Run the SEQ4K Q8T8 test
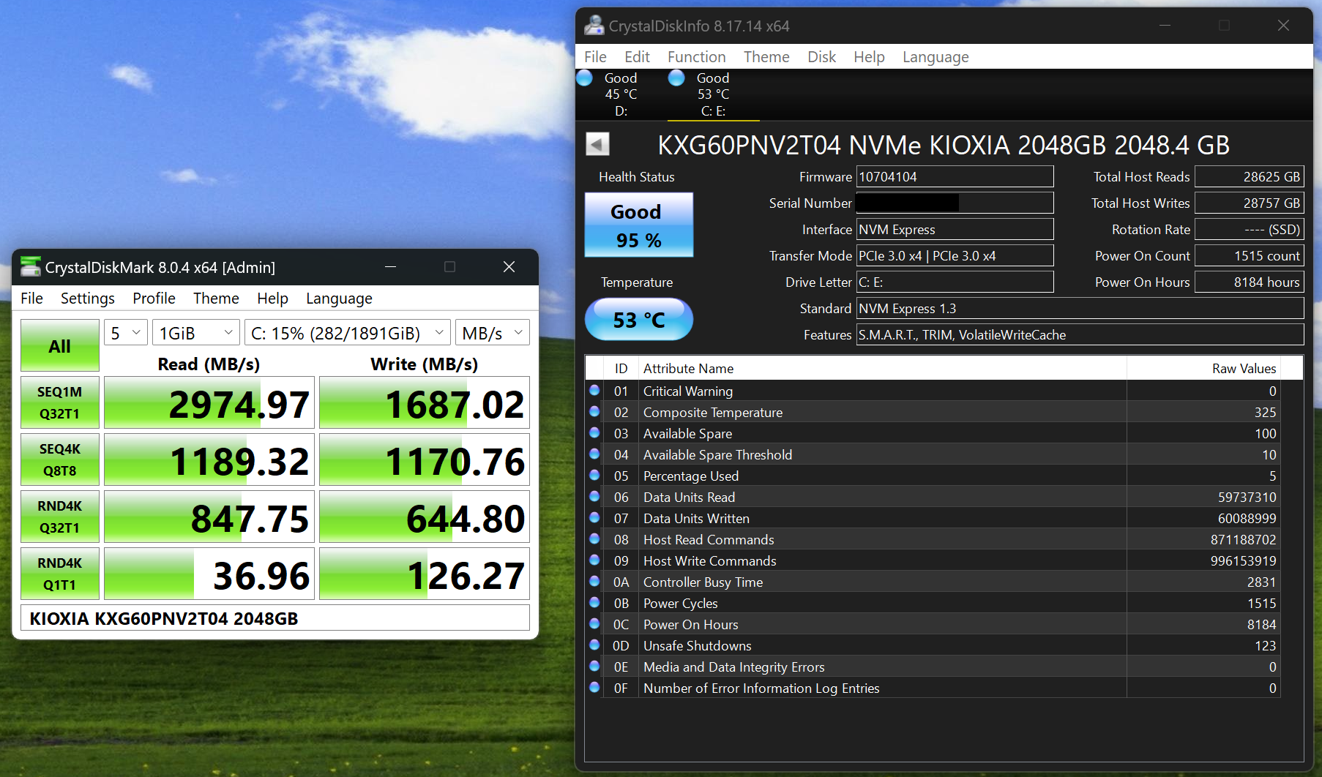This screenshot has width=1322, height=777. [60, 459]
